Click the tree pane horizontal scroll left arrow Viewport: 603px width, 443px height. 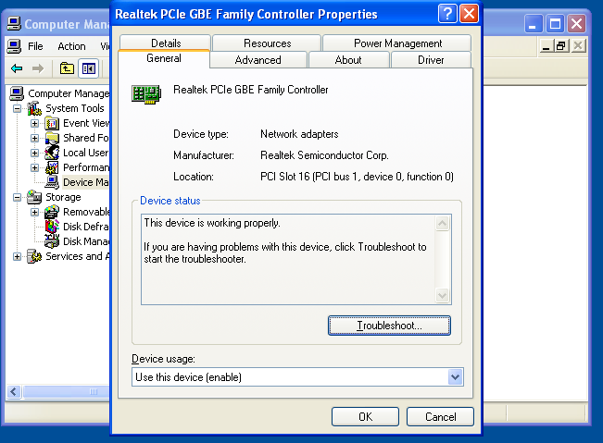(14, 391)
